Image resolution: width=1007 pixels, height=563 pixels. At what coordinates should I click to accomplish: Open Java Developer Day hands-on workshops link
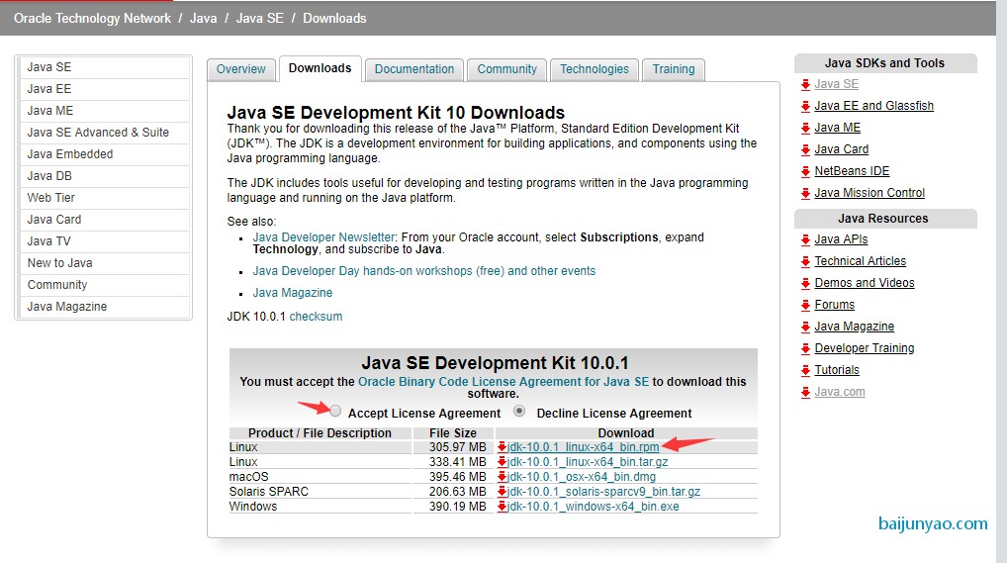click(x=423, y=271)
